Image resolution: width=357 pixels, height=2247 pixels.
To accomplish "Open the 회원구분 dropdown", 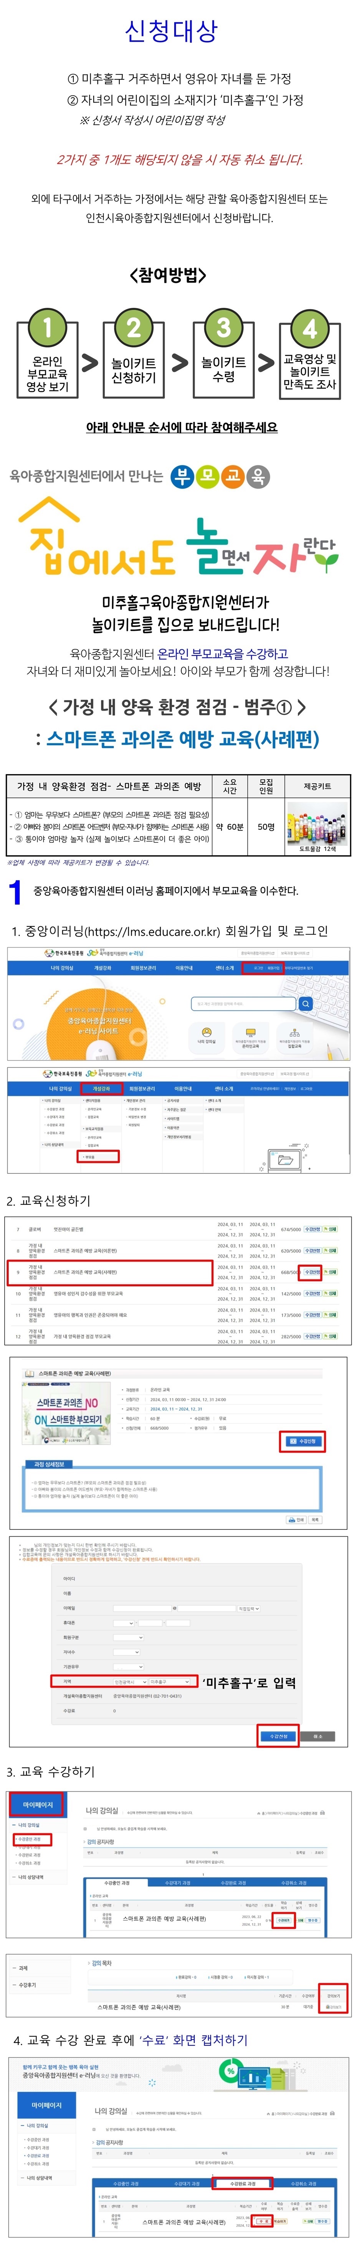I will click(x=127, y=1637).
